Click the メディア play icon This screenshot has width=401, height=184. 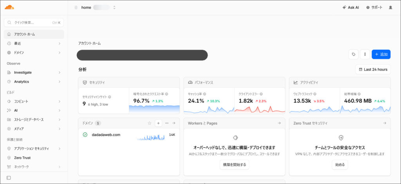tap(9, 129)
